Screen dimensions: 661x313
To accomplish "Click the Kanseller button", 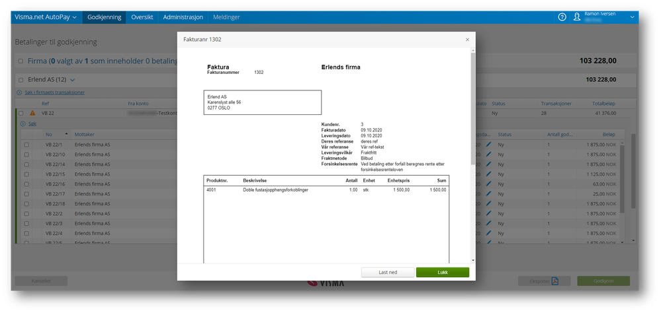I will [41, 281].
